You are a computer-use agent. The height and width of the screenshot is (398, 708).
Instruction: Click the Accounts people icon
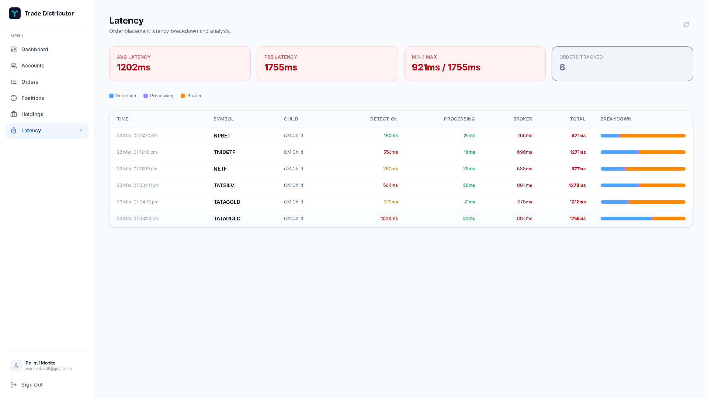(14, 66)
